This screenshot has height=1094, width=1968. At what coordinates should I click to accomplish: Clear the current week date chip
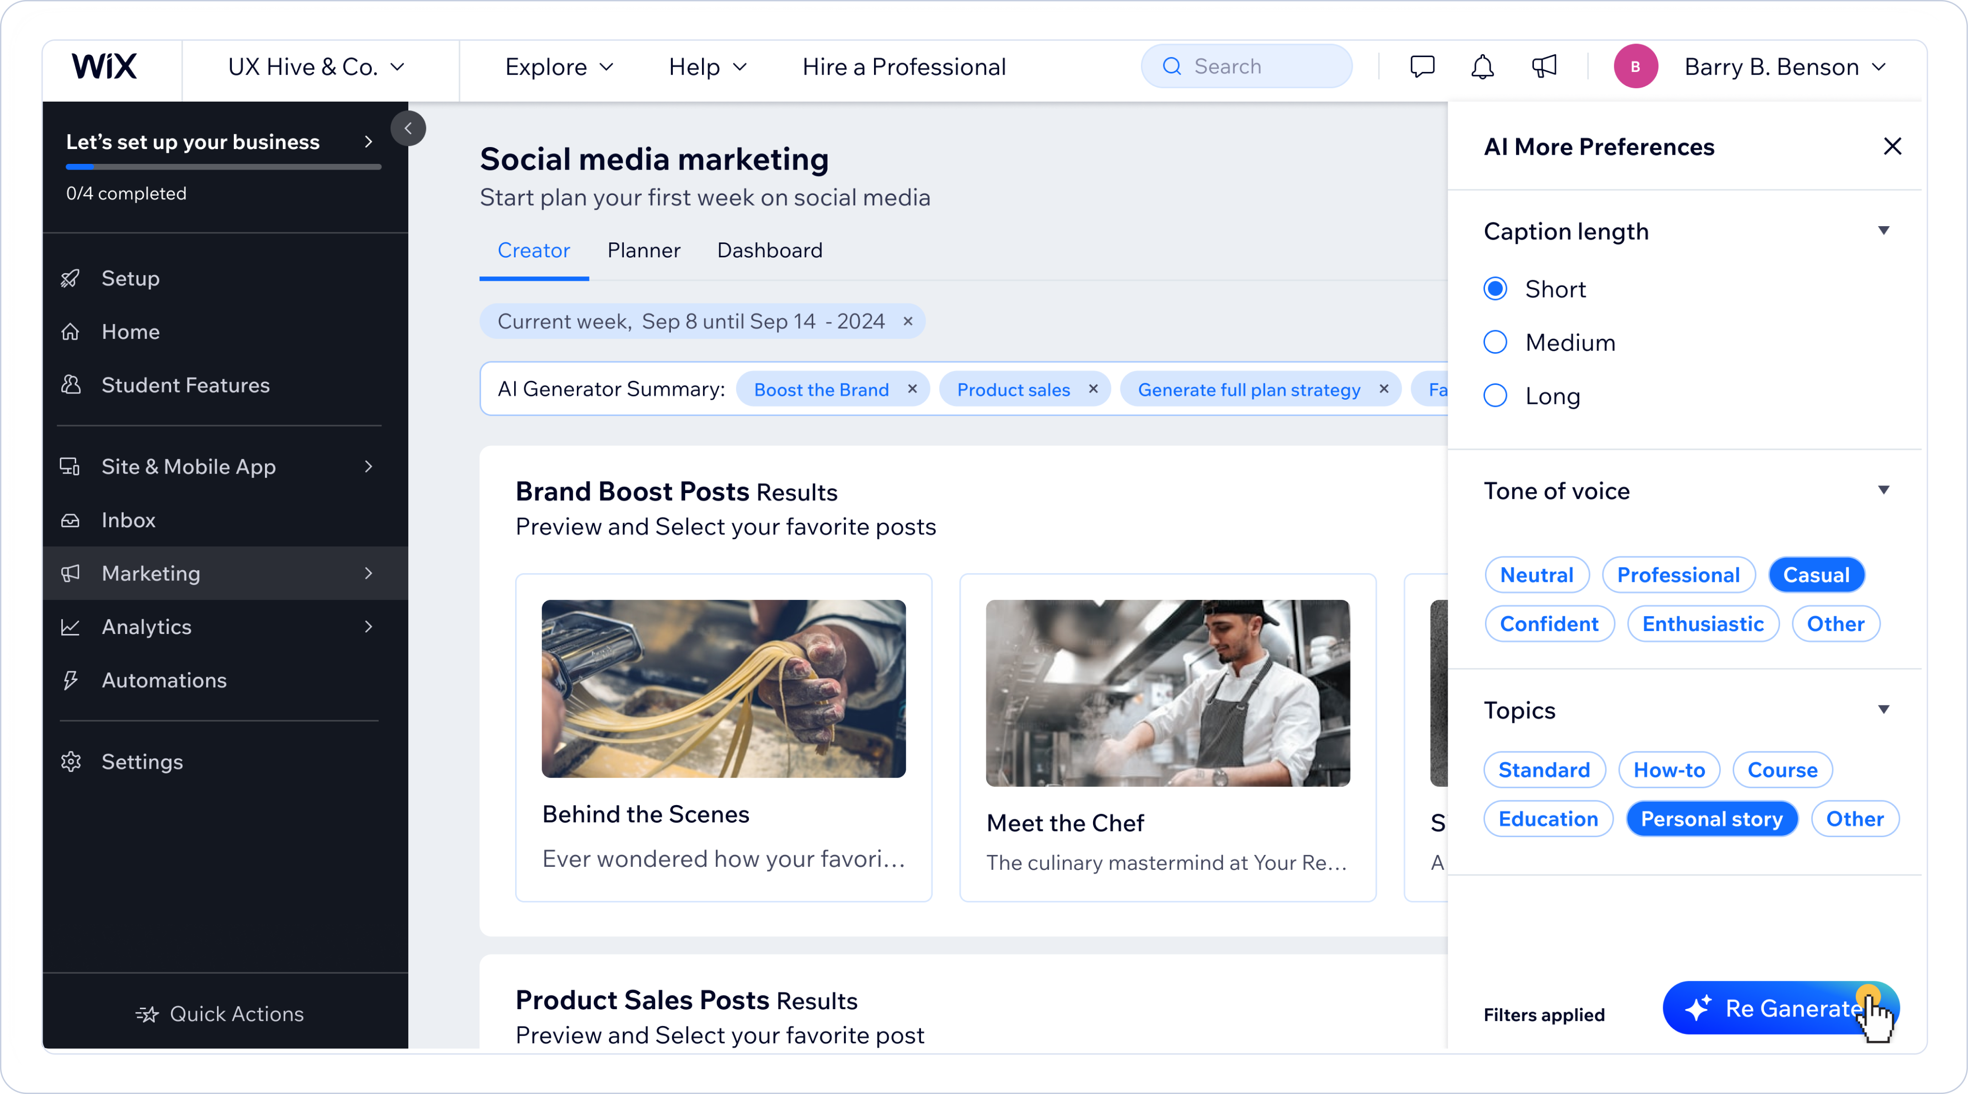coord(908,322)
